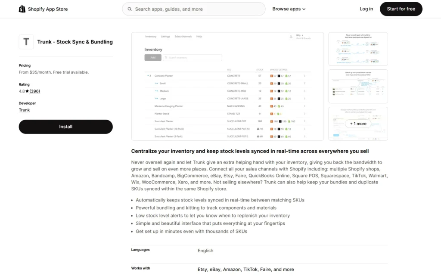The height and width of the screenshot is (279, 441).
Task: Open the Browse apps dropdown
Action: pos(289,9)
